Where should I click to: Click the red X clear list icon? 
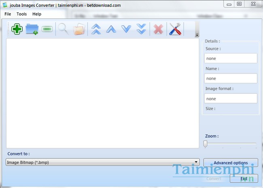(158, 29)
